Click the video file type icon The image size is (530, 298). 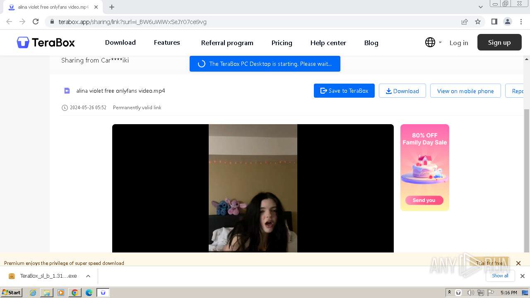coord(67,91)
